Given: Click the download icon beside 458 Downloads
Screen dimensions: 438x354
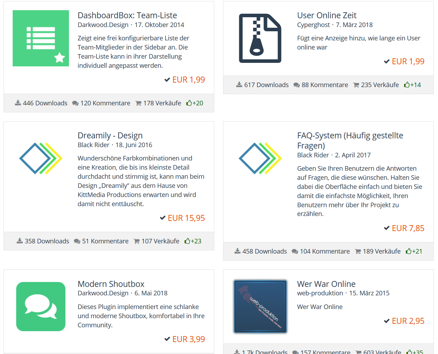Looking at the screenshot, I should coord(237,251).
